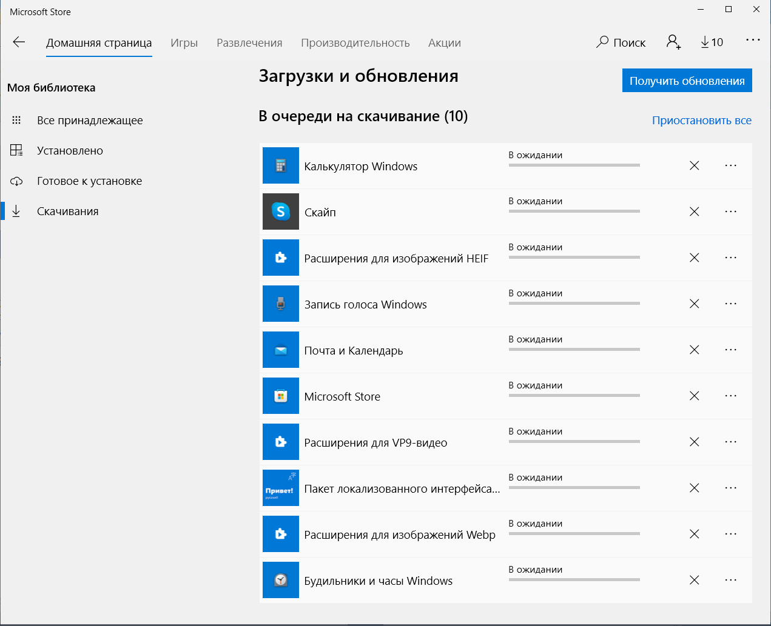The width and height of the screenshot is (771, 626).
Task: Click the VP9-видео extension icon
Action: pos(281,442)
